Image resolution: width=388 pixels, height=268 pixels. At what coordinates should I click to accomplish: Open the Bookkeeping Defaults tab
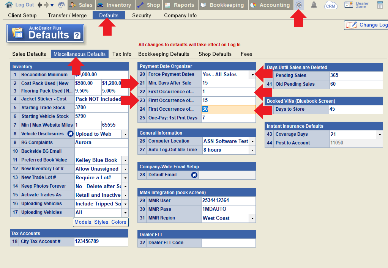(164, 54)
